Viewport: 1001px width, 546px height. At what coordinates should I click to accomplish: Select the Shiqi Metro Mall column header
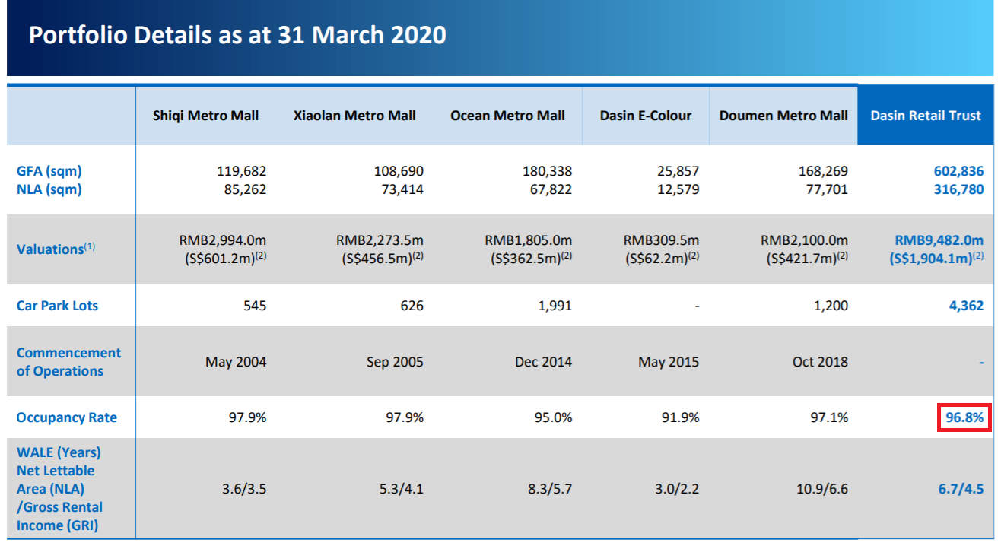click(205, 116)
